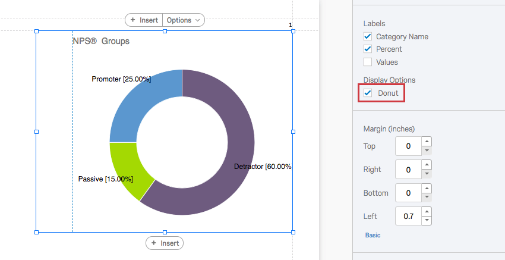Toggle the Category Name label checkbox
The image size is (505, 260).
pos(368,37)
